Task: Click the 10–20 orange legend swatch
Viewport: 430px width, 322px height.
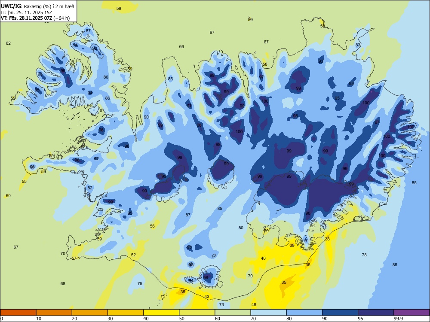Action: click(x=54, y=313)
